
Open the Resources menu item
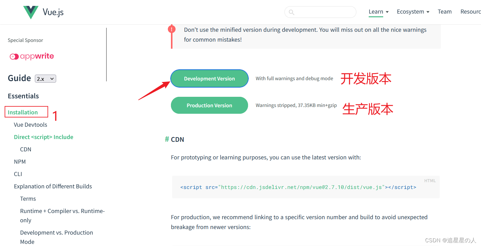tap(471, 12)
